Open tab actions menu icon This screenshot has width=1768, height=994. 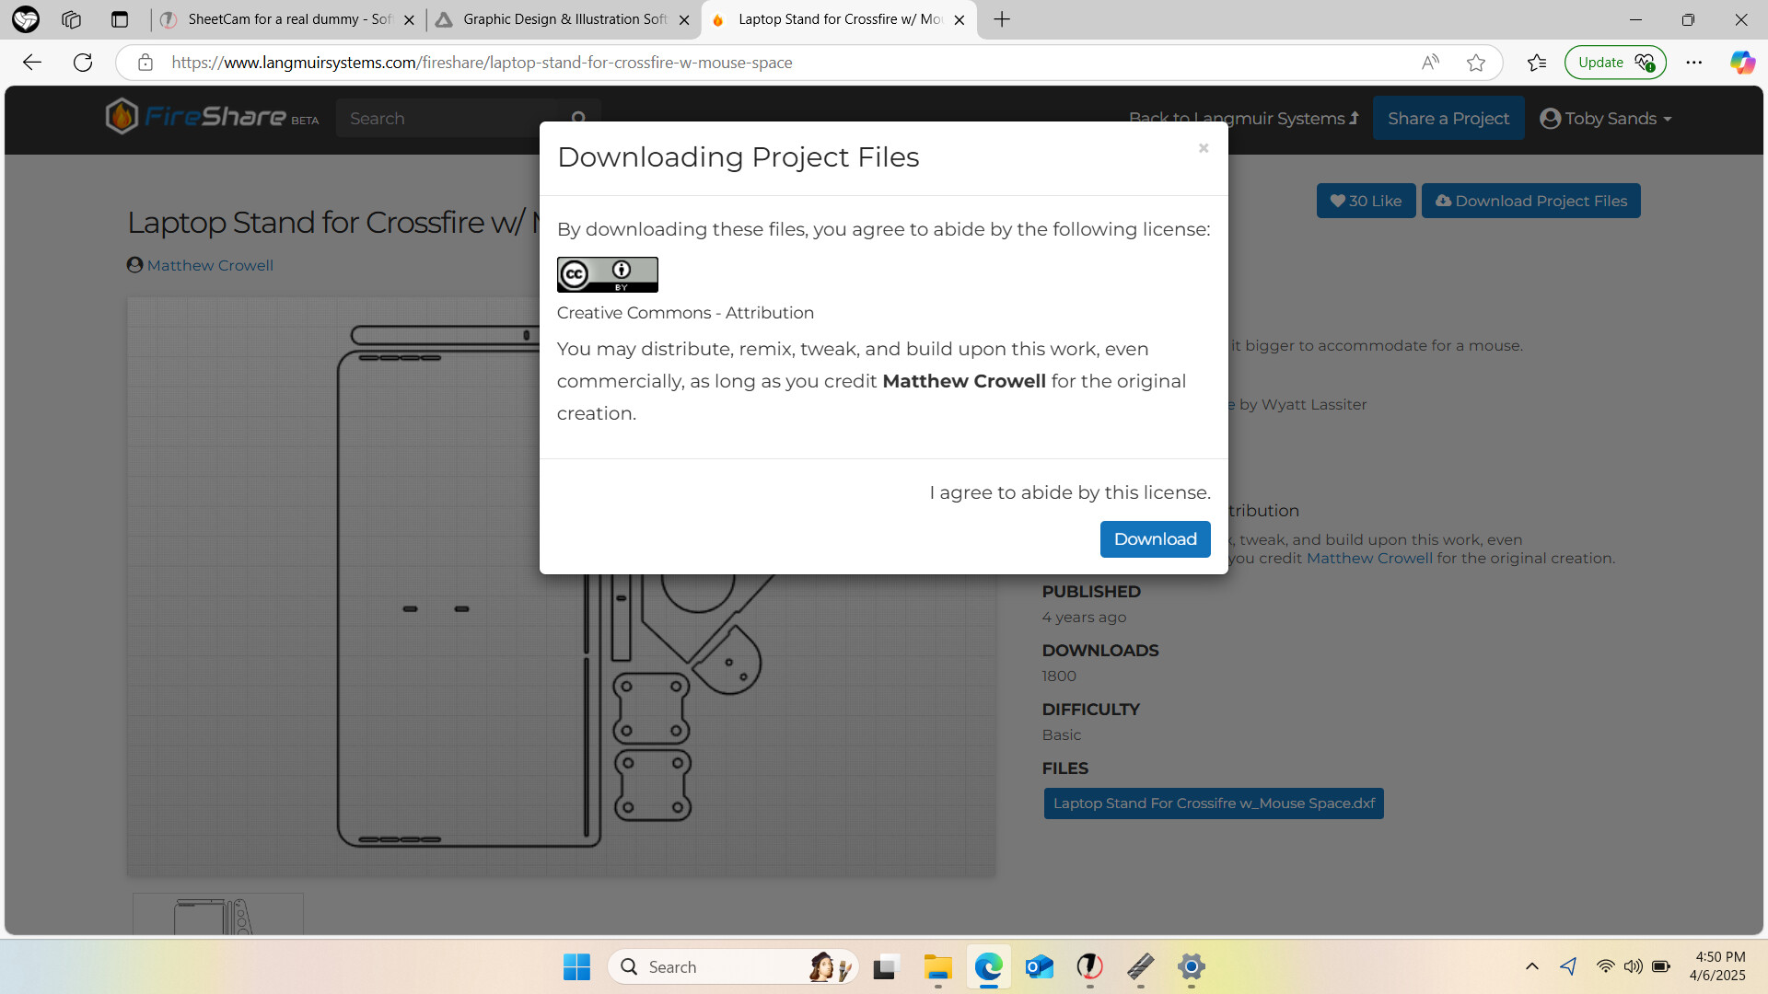tap(119, 19)
